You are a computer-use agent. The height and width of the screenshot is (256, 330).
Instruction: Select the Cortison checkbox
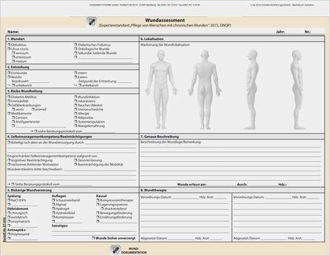tap(13, 118)
